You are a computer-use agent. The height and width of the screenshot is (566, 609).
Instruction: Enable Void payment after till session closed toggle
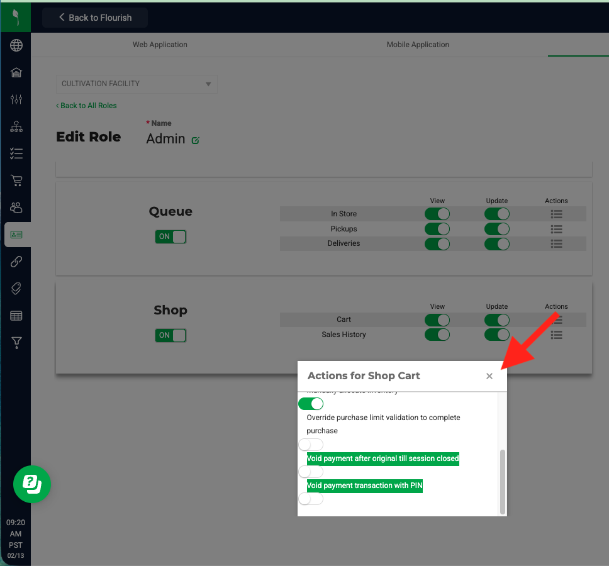(311, 472)
